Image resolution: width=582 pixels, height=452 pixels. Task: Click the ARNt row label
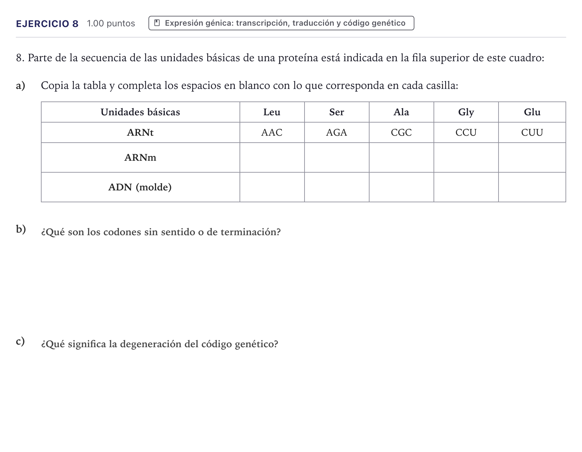(140, 132)
